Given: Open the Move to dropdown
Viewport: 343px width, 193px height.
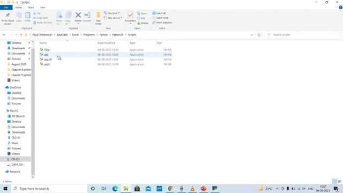Looking at the screenshot, I should [59, 18].
